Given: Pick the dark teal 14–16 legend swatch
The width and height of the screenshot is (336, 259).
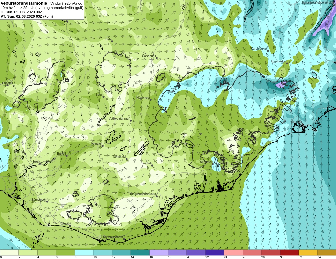Looking at the screenshot, I should coord(140,252).
